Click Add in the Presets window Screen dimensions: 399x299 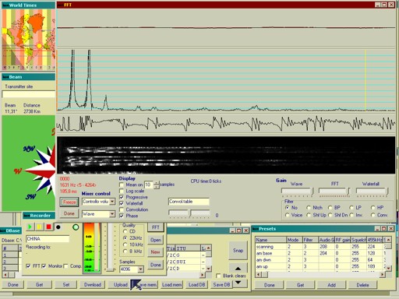[x=331, y=285]
